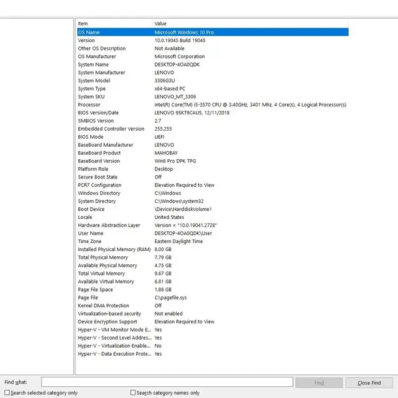398x398 pixels.
Task: Click the Value column header
Action: click(250, 24)
